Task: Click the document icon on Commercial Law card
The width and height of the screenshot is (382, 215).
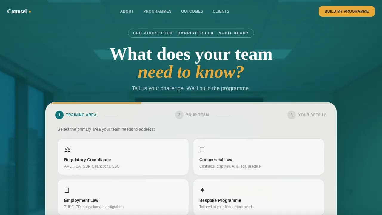Action: click(202, 149)
